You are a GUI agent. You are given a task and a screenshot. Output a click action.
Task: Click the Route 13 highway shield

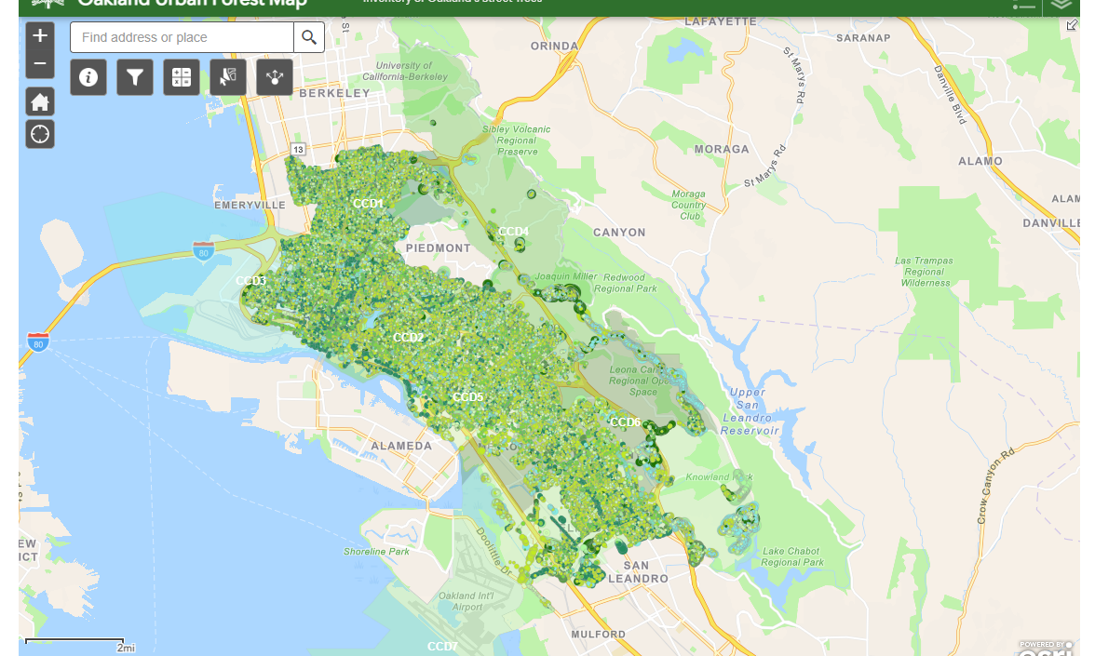pos(298,149)
